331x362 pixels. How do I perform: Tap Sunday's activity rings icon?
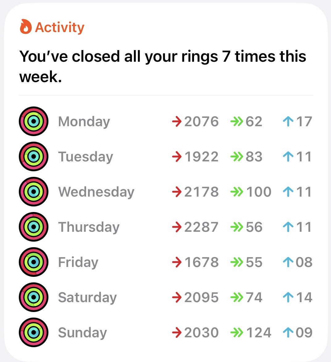point(34,332)
